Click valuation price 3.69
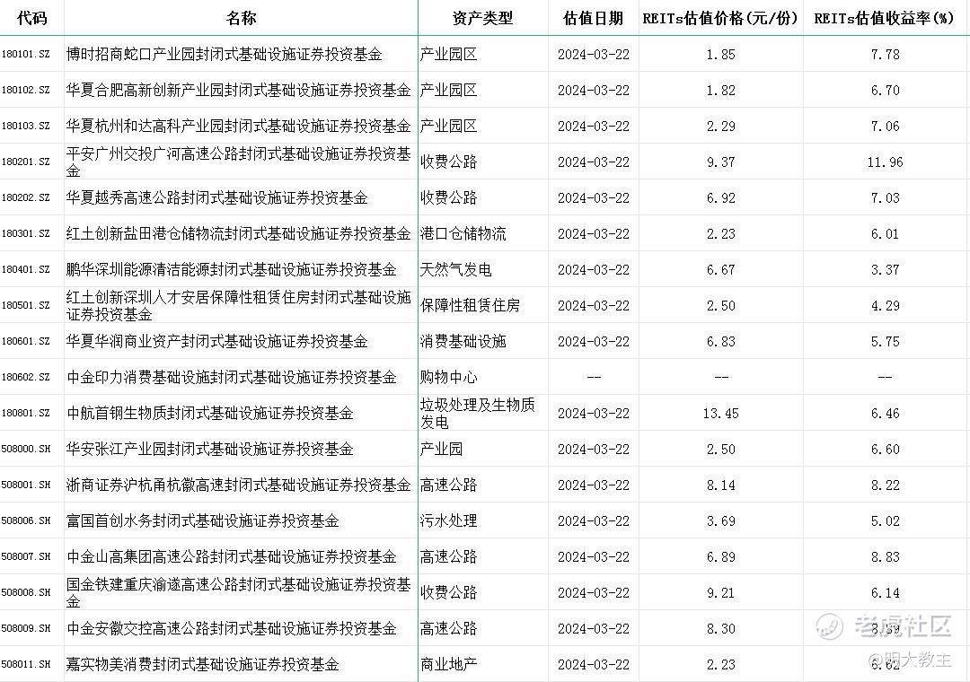 (720, 520)
